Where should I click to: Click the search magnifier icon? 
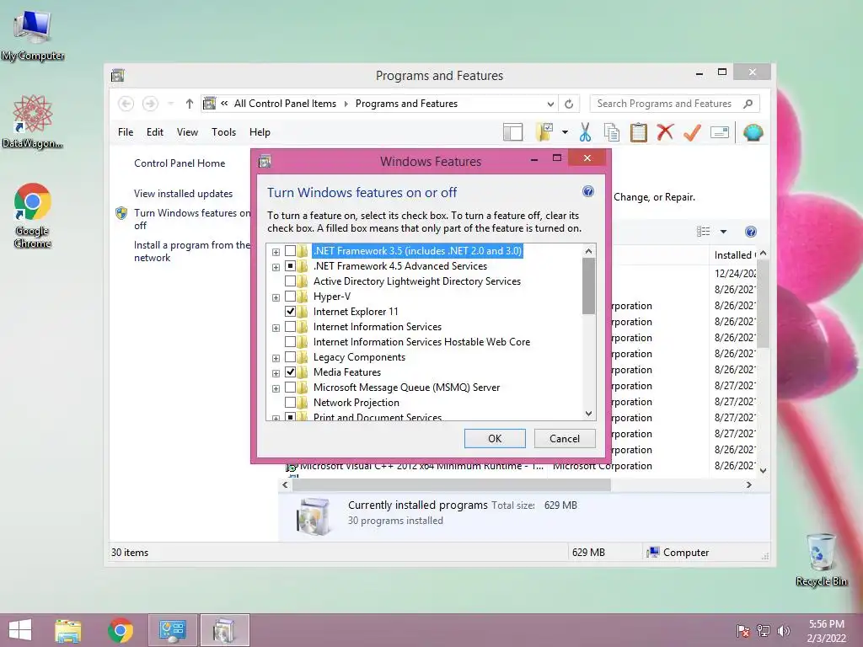[748, 104]
